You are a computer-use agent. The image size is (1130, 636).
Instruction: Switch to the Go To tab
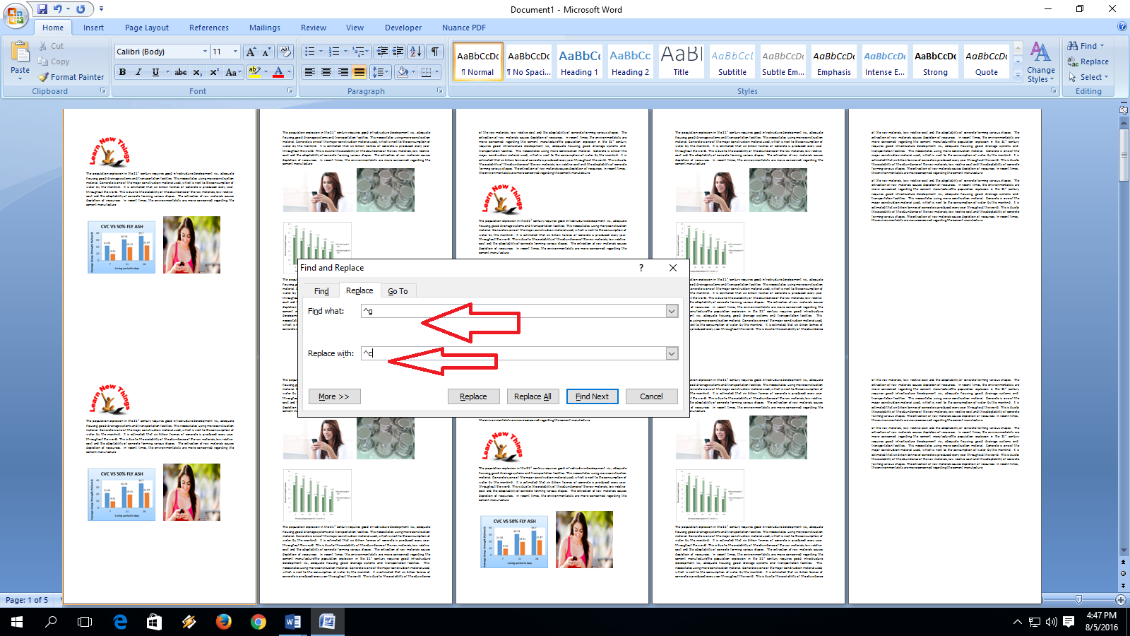coord(398,290)
